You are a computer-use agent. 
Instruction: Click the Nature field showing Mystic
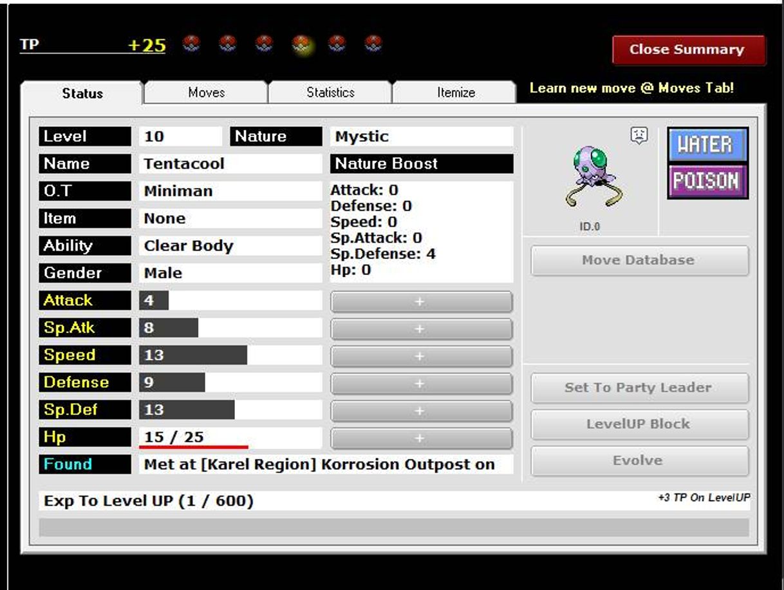[x=422, y=137]
